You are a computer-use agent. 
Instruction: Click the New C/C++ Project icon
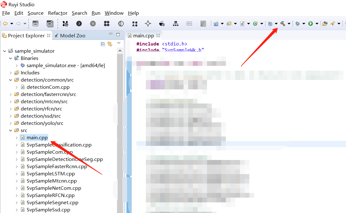coord(216,24)
